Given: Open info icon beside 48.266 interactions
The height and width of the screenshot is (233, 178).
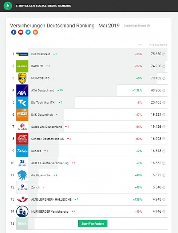Looking at the screenshot, I should (x=164, y=90).
